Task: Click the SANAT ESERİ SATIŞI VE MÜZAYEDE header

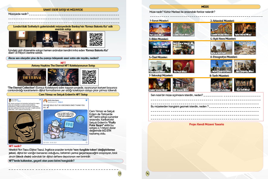Action: tap(63, 10)
